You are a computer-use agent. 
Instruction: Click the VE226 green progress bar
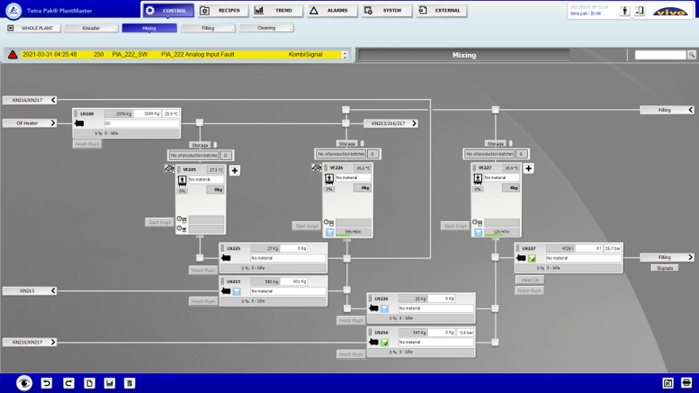(x=348, y=233)
